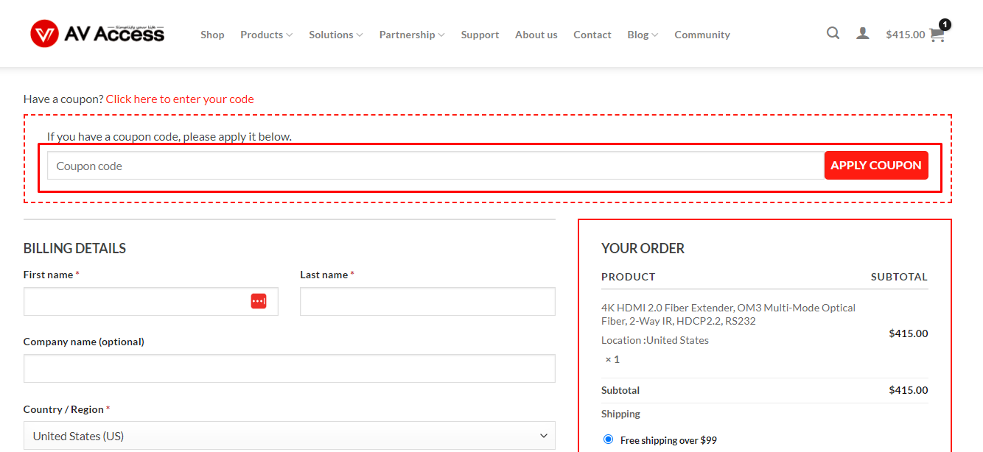Focus the Company name field
The width and height of the screenshot is (983, 452).
click(x=290, y=369)
